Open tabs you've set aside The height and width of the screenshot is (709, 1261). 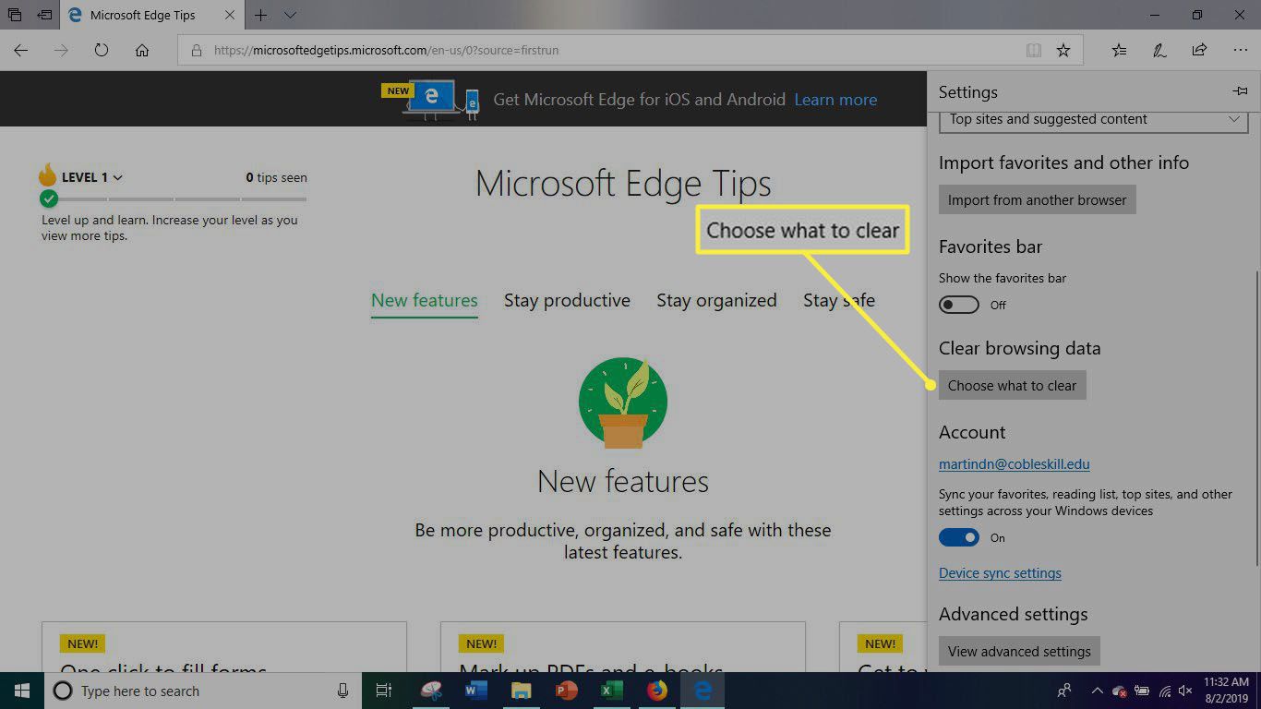(x=15, y=16)
